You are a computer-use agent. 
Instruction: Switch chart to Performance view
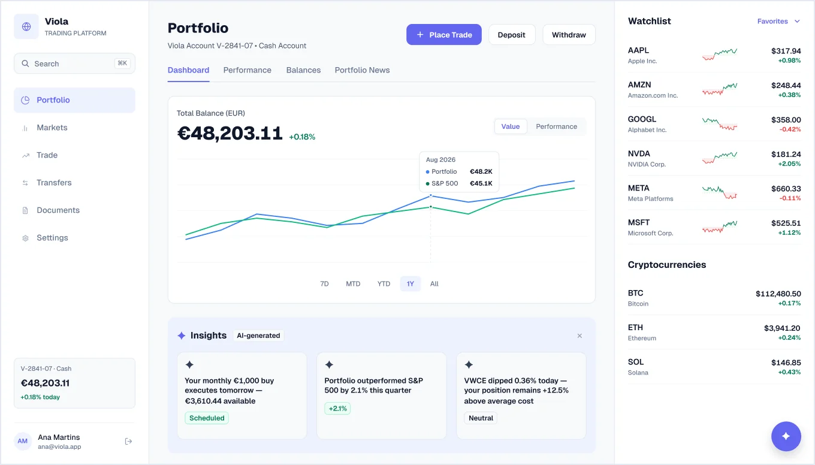(557, 126)
